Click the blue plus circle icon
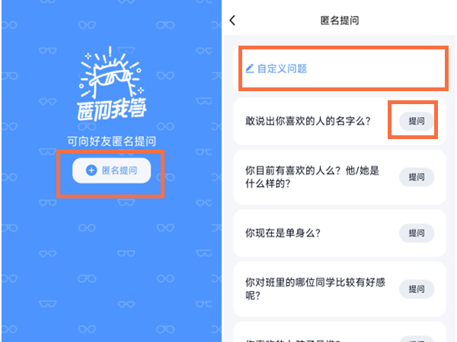This screenshot has height=342, width=457. click(x=91, y=170)
